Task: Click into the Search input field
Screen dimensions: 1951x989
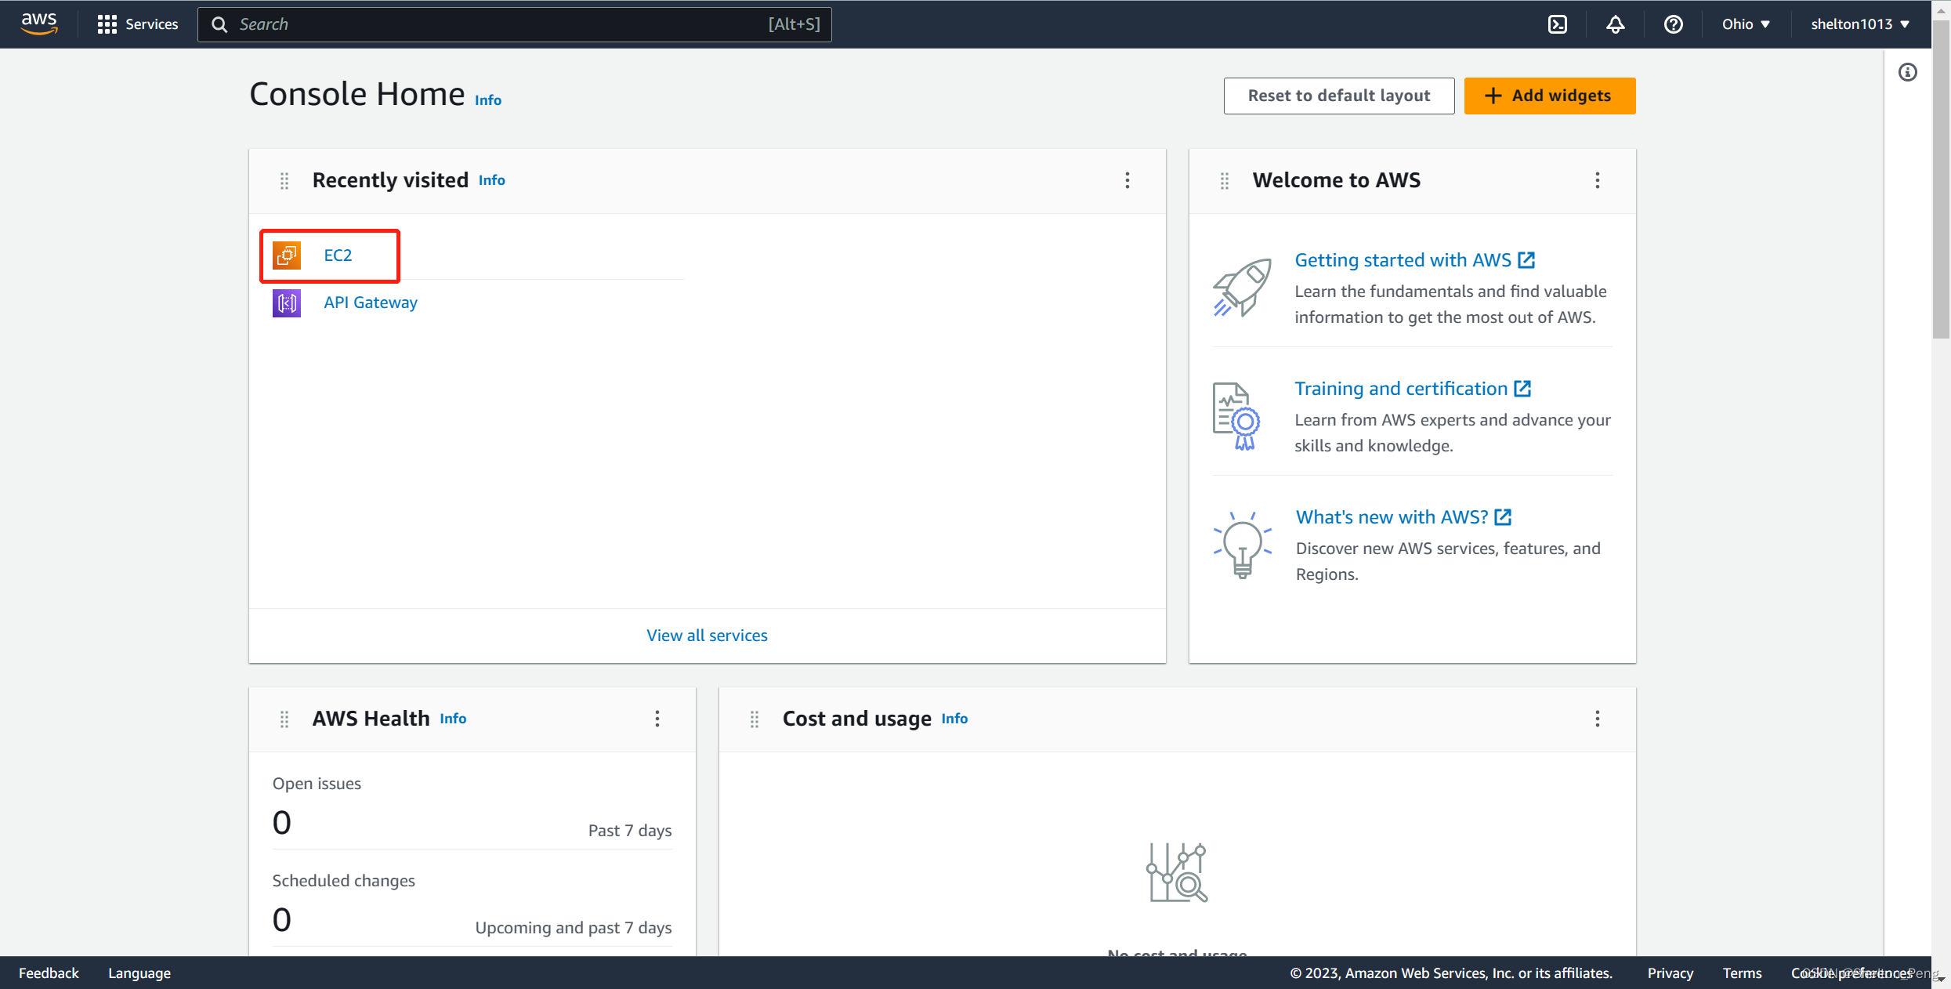Action: tap(470, 24)
